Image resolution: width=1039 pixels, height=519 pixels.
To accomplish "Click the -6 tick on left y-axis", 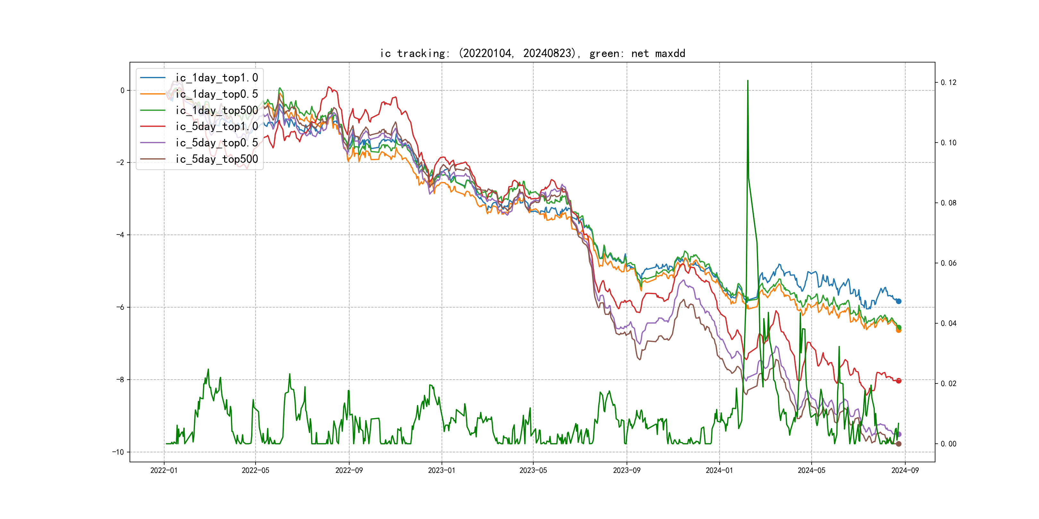I will (x=120, y=308).
